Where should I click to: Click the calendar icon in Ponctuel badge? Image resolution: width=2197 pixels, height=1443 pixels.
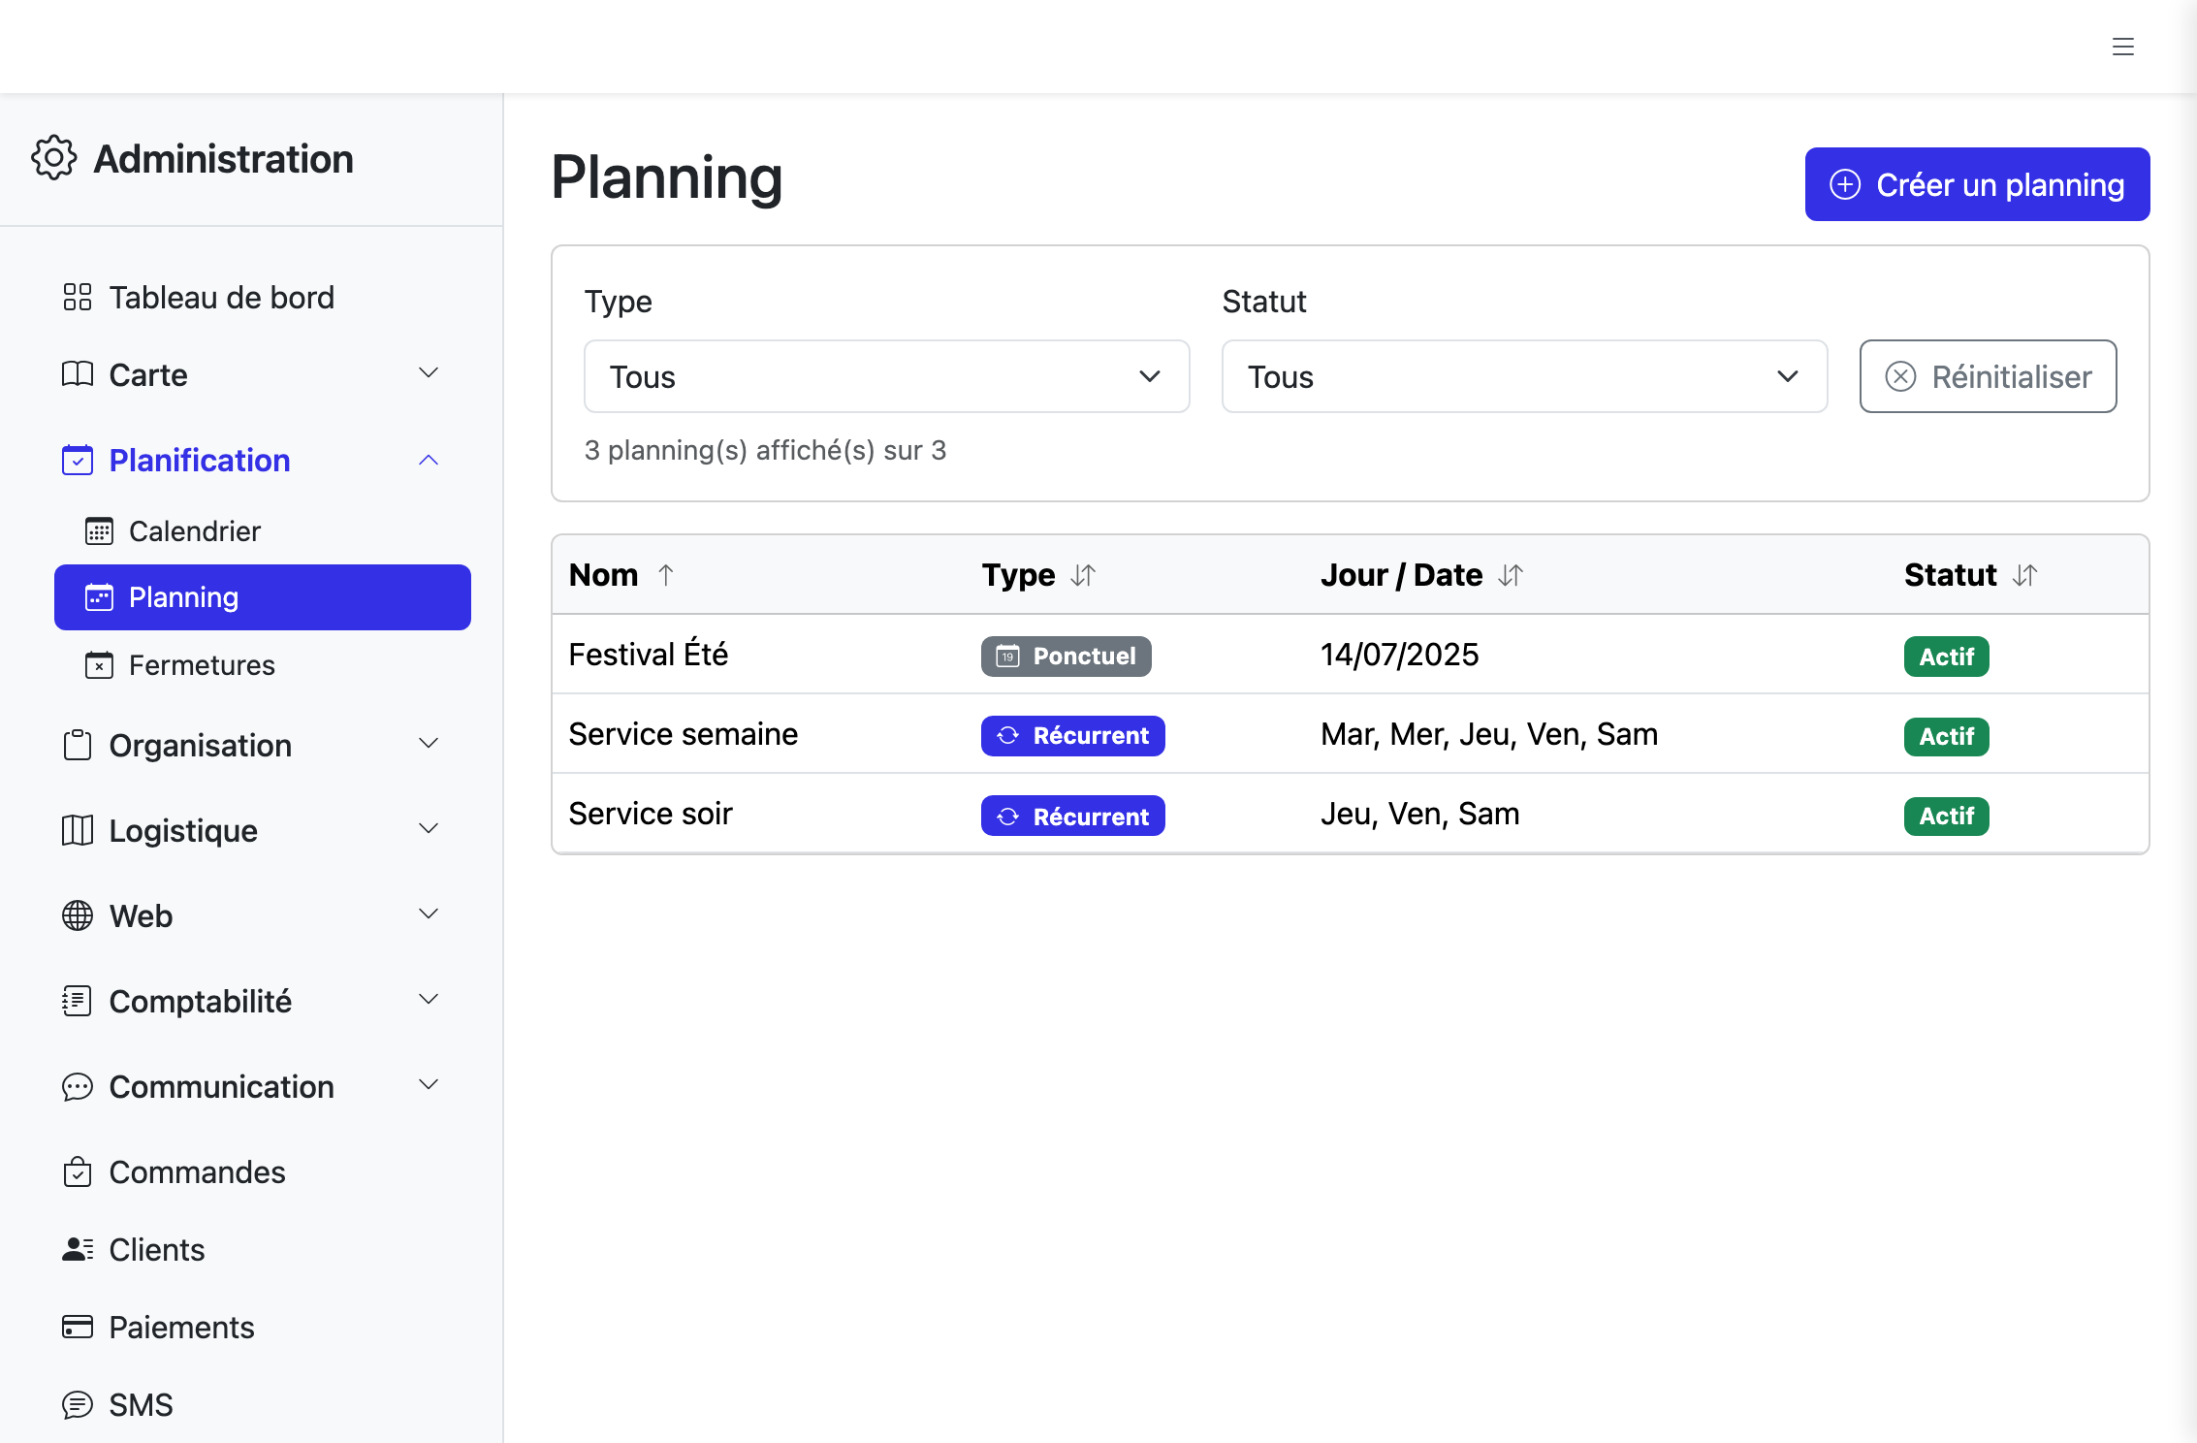click(x=1008, y=657)
